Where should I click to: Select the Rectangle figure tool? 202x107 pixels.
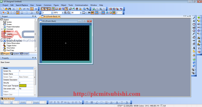(194, 24)
